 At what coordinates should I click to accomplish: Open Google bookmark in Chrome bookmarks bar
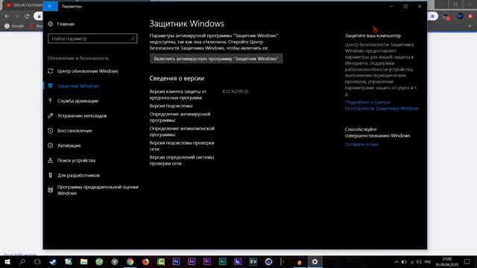point(14,26)
